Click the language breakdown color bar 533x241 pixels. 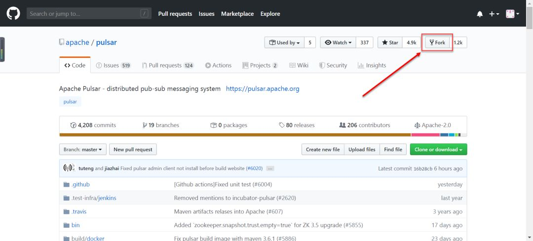click(263, 135)
